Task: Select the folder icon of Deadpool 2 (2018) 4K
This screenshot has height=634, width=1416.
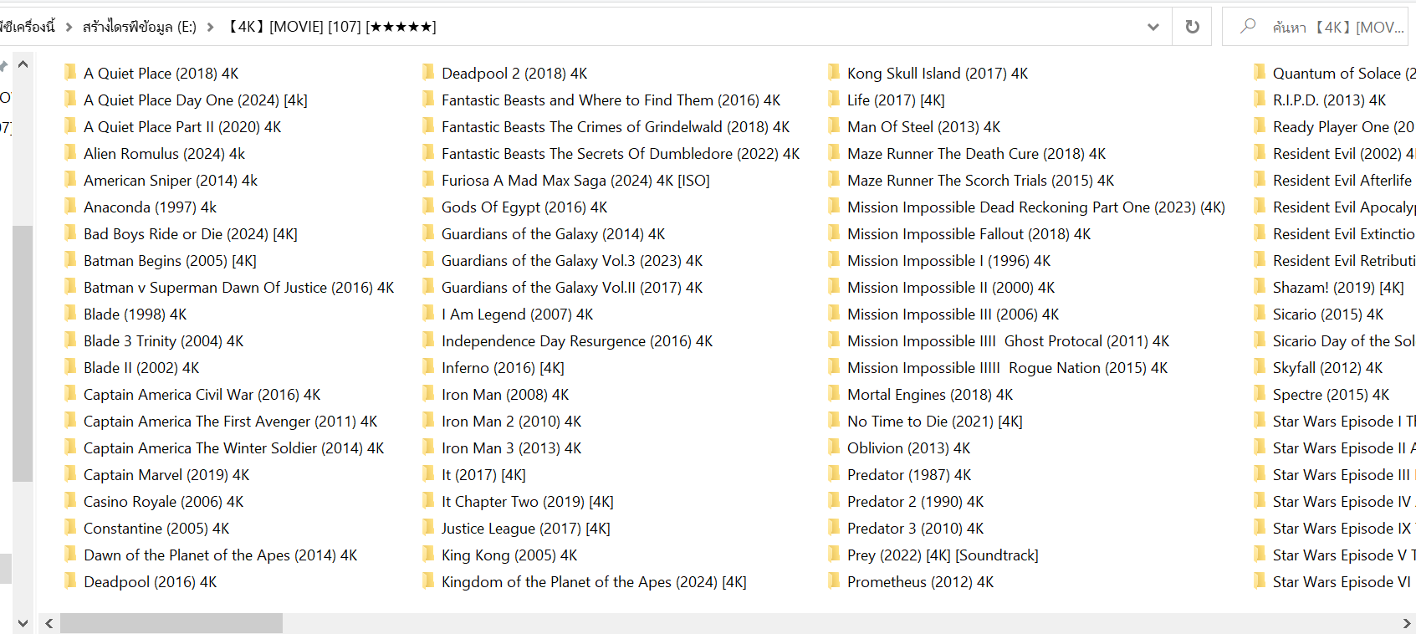Action: [x=428, y=73]
